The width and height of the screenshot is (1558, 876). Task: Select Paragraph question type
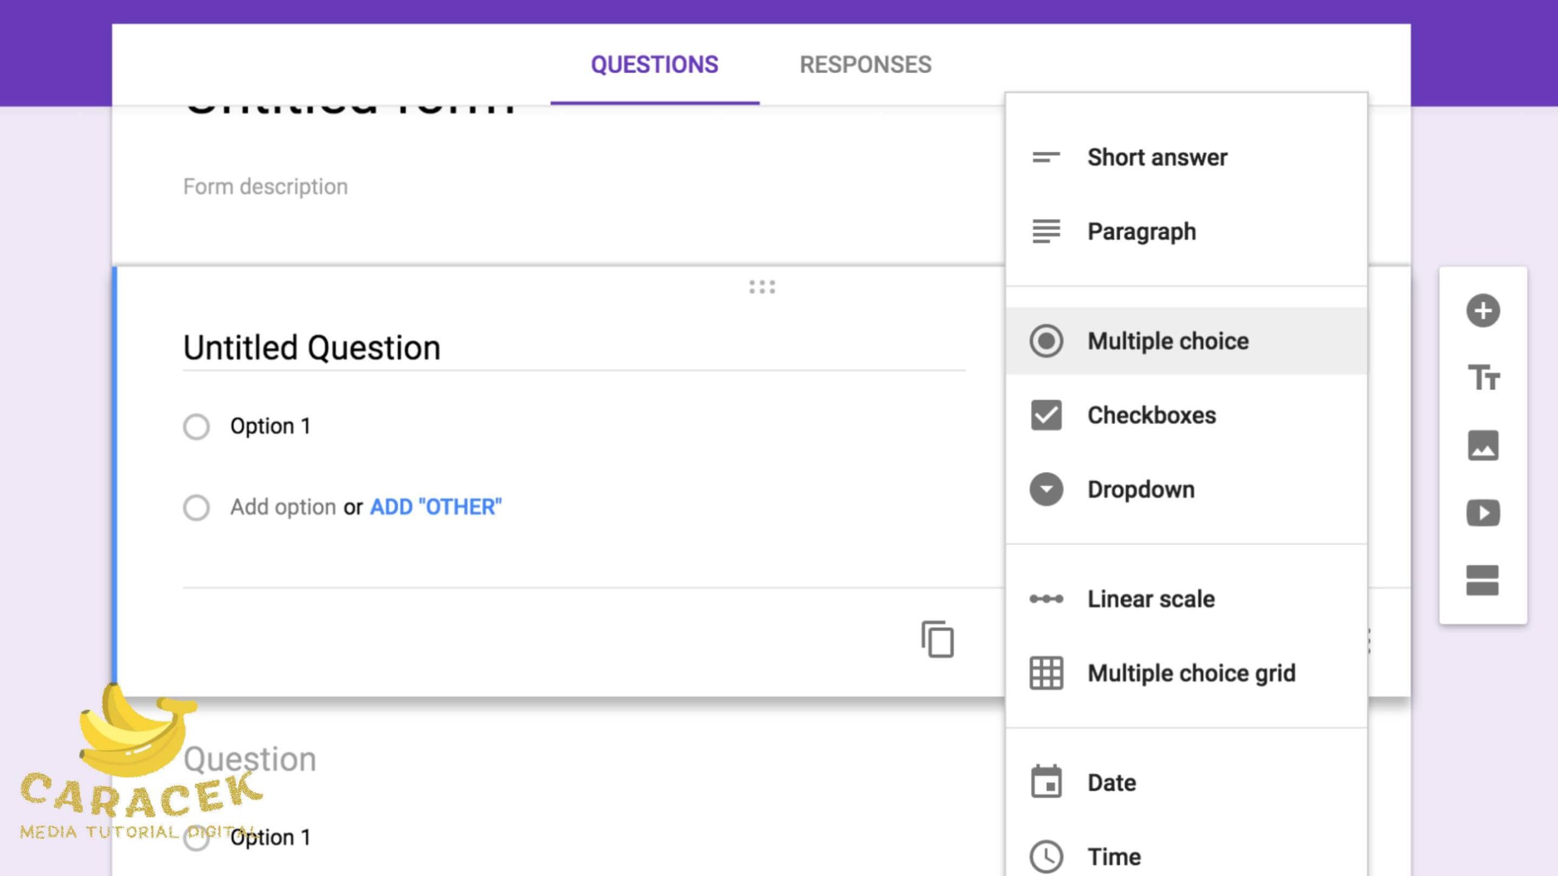click(x=1141, y=232)
